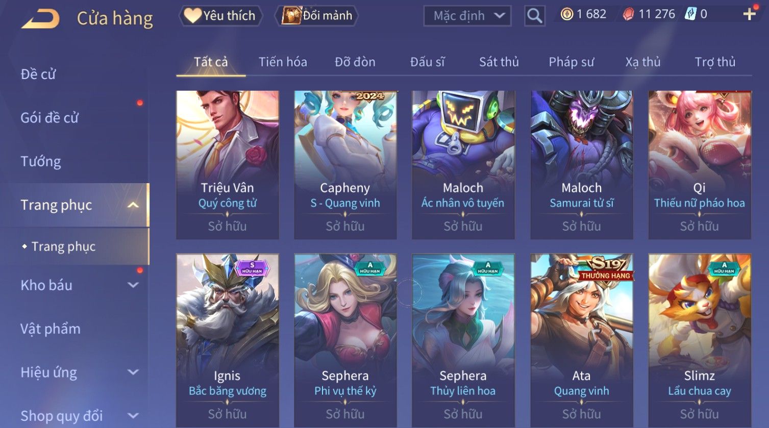Open the Đổi mảnh chest icon button

(x=317, y=16)
